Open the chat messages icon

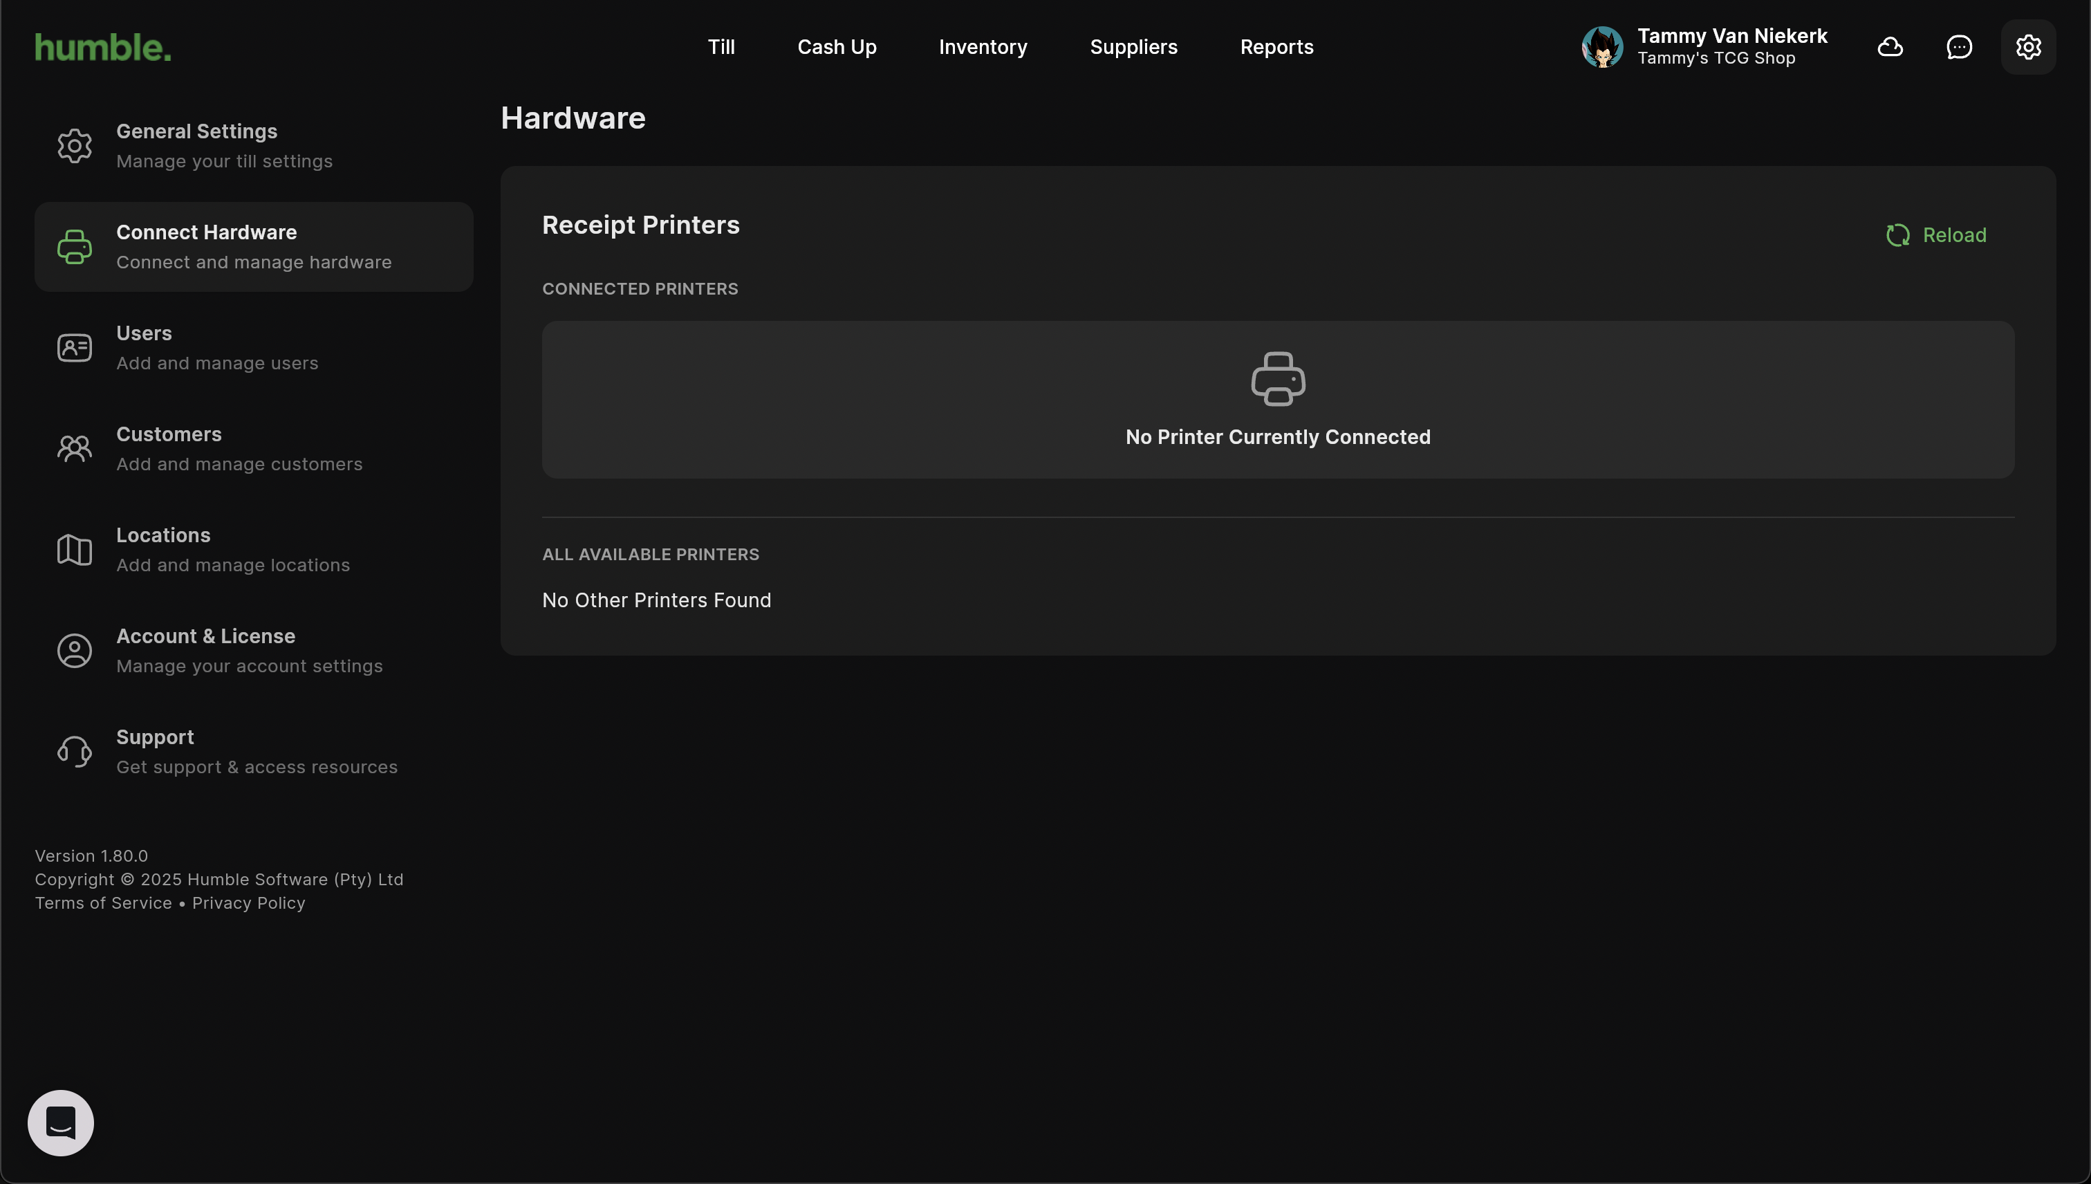1960,47
